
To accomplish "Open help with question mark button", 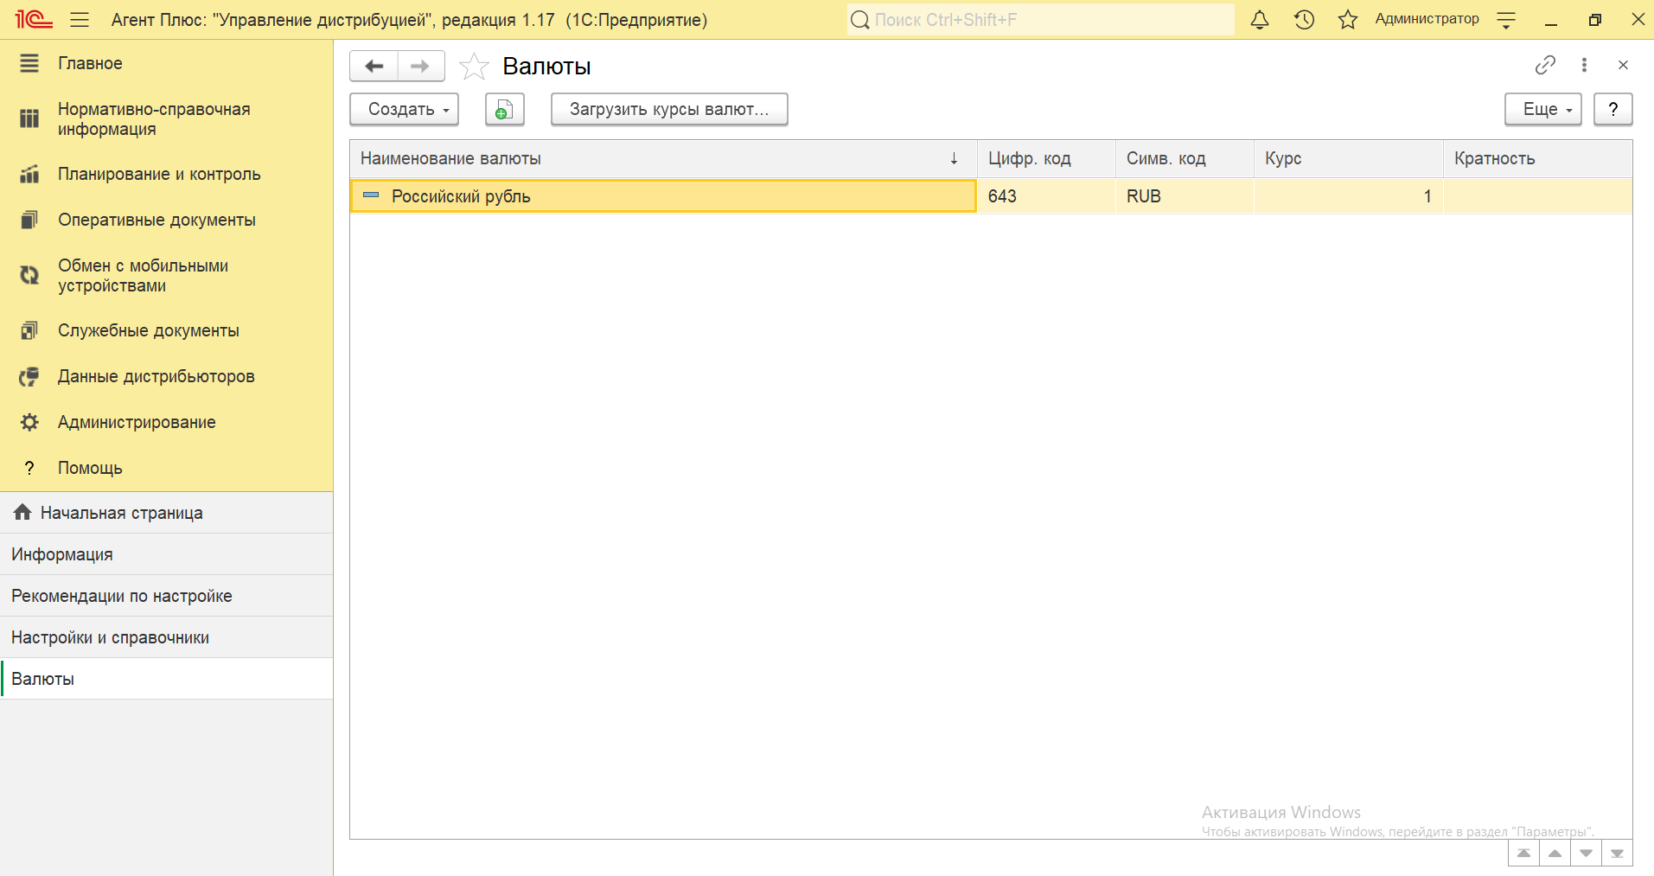I will pyautogui.click(x=1612, y=110).
